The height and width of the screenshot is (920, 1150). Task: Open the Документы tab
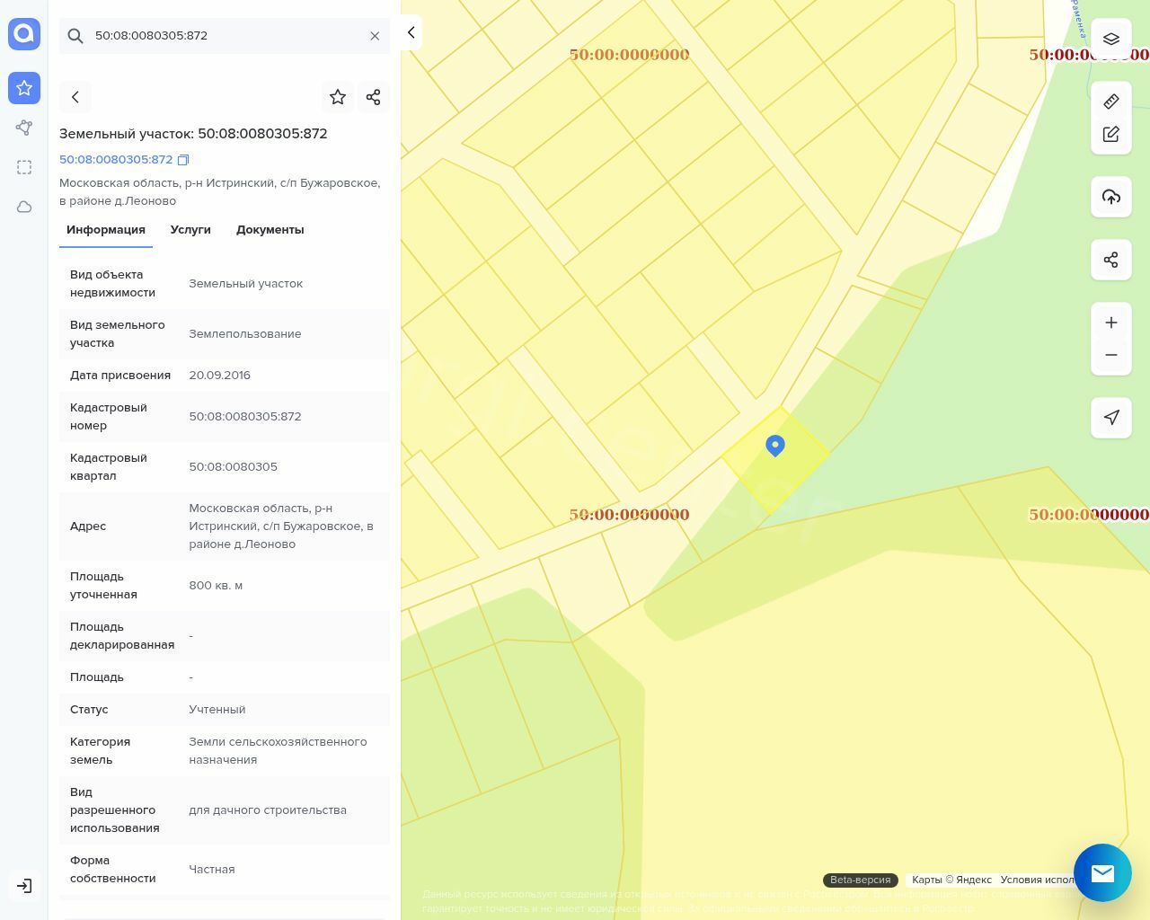(x=270, y=230)
